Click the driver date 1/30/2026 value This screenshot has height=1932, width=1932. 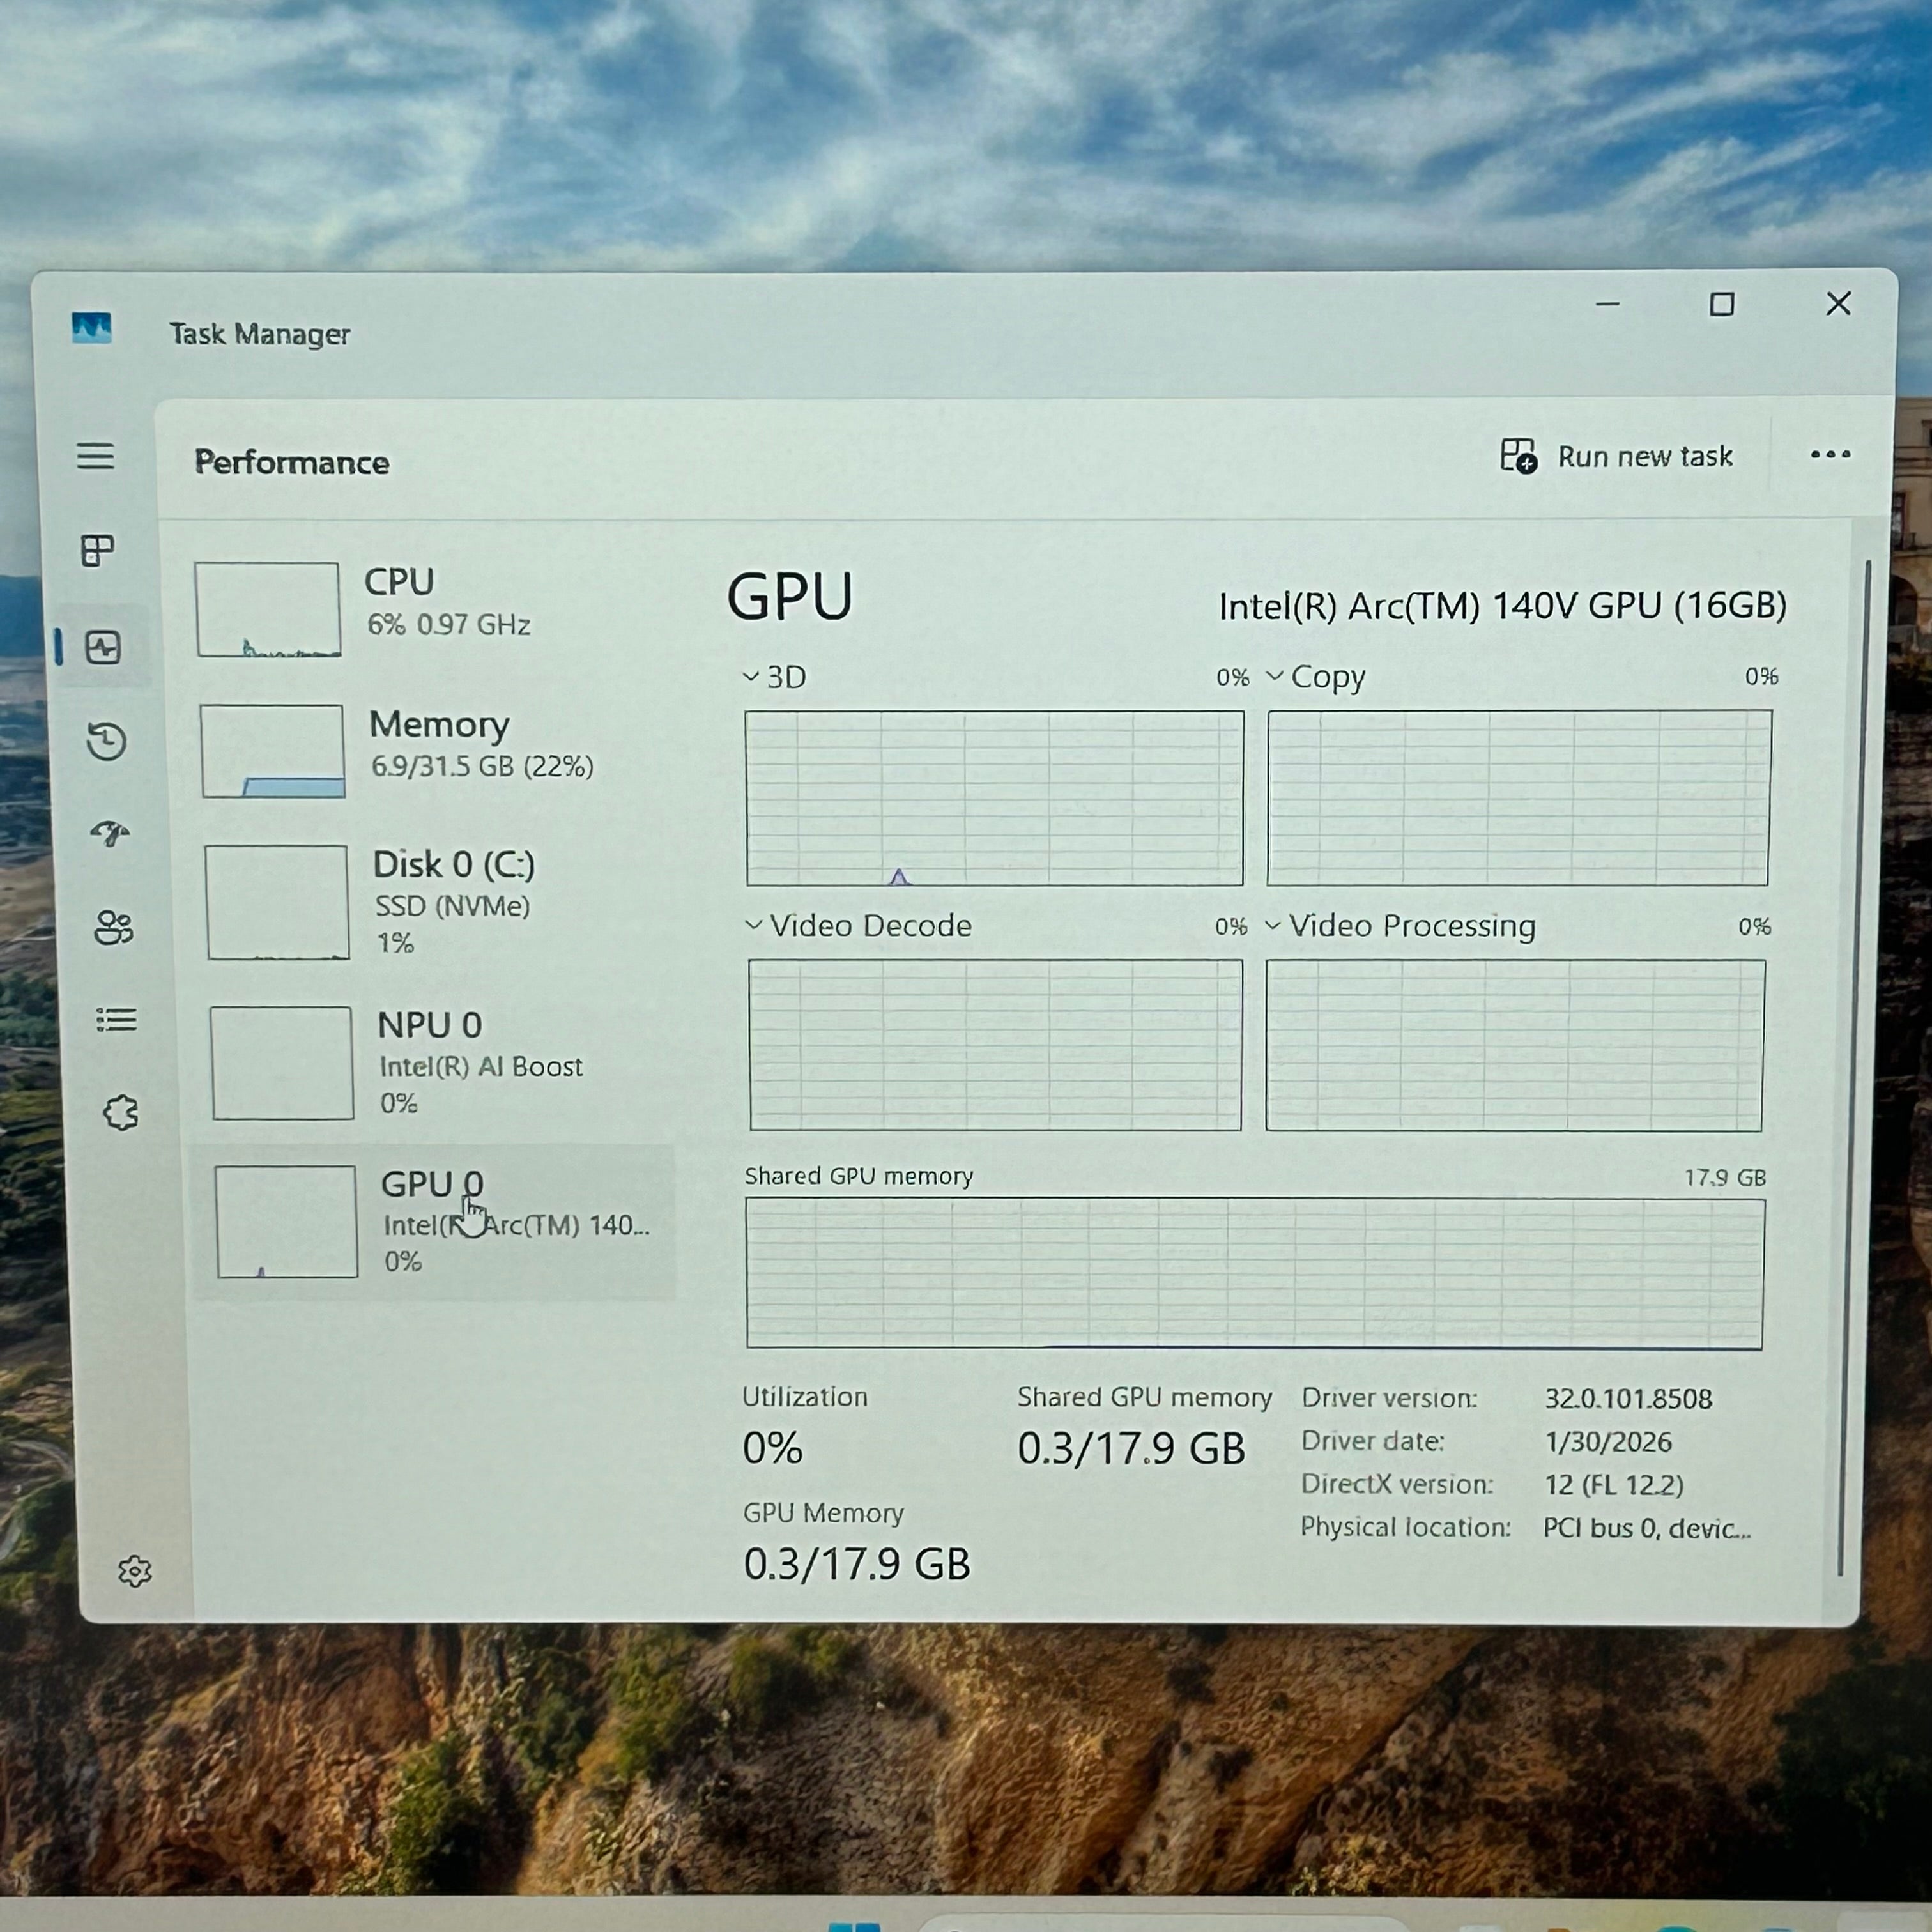click(x=1608, y=1441)
